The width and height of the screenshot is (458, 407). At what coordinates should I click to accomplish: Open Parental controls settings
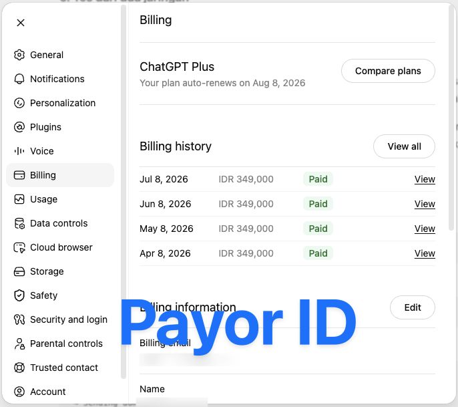tap(60, 344)
